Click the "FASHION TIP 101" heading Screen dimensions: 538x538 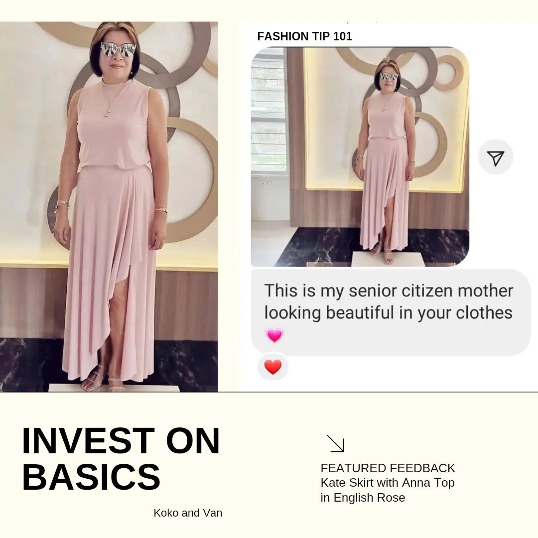(x=304, y=36)
